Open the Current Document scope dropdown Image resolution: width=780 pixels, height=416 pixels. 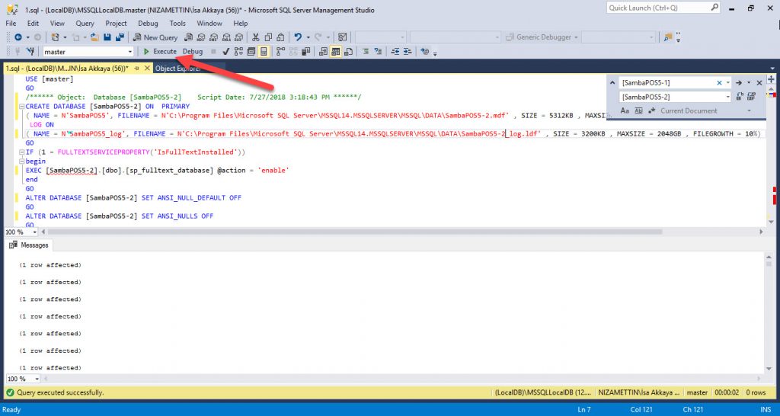click(x=750, y=110)
